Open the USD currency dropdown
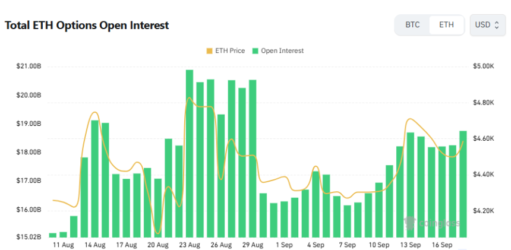Image resolution: width=511 pixels, height=250 pixels. pyautogui.click(x=487, y=25)
